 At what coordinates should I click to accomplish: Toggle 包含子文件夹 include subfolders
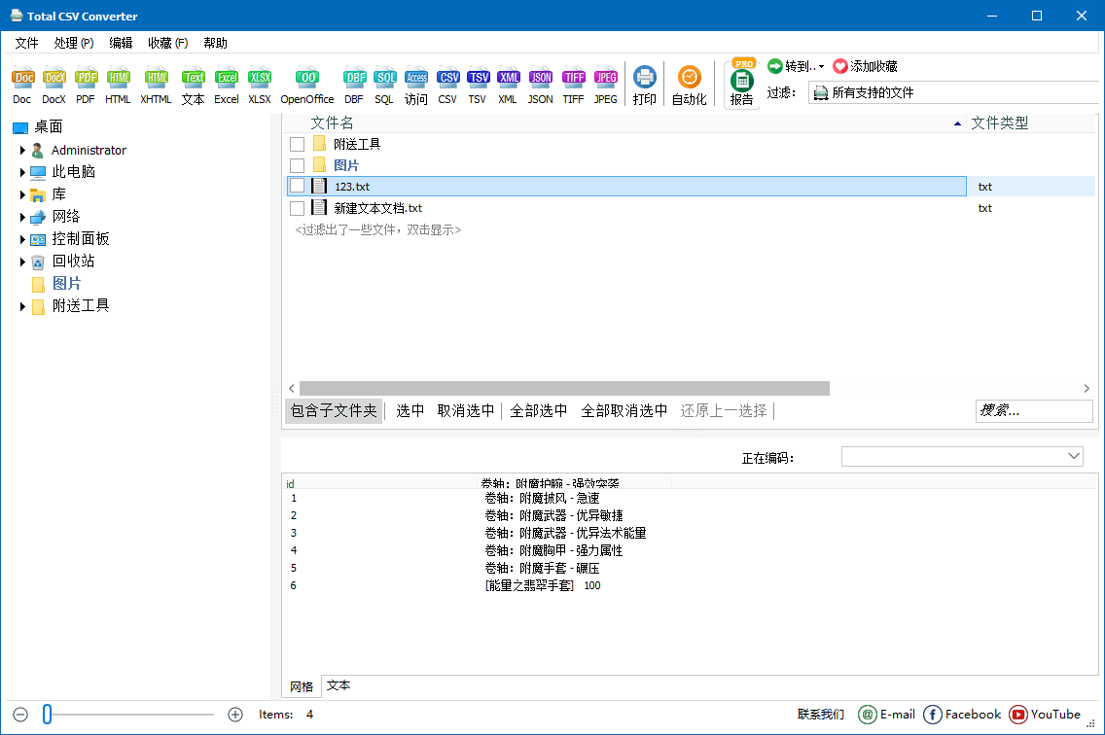334,411
